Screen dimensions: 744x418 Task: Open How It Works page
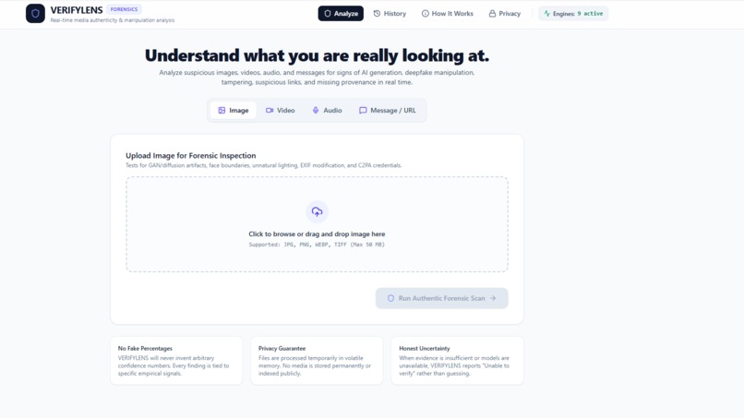(448, 13)
